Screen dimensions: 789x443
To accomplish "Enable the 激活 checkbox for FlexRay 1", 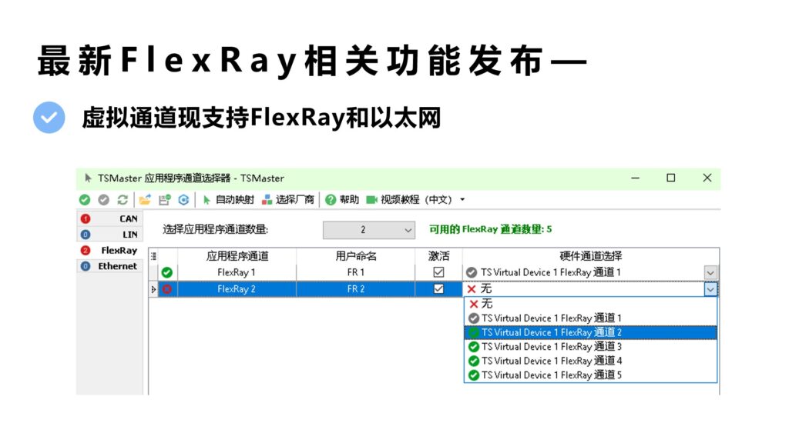I will click(x=437, y=272).
